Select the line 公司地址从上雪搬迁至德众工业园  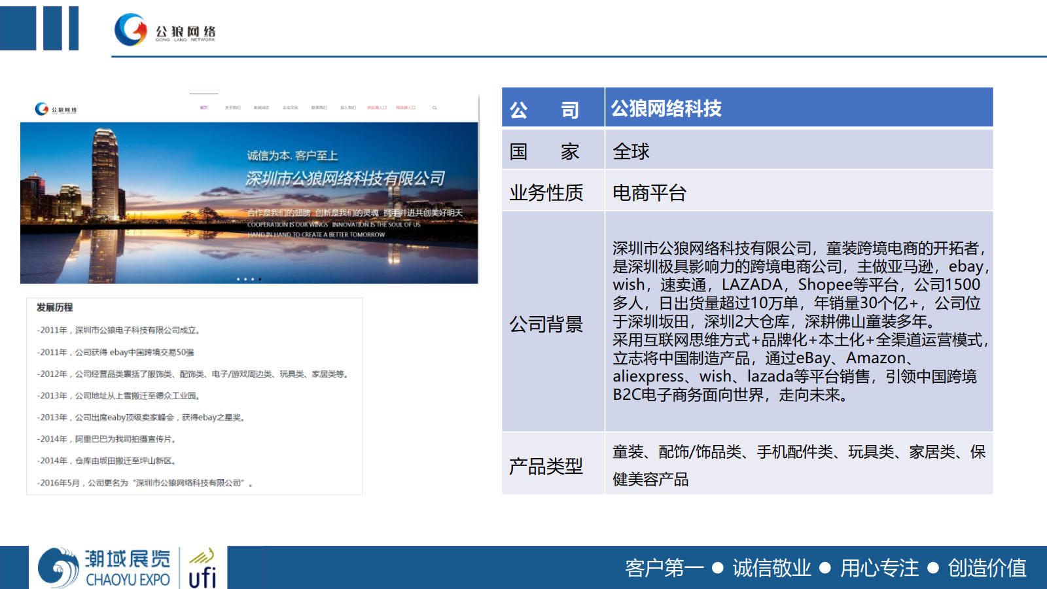click(x=118, y=396)
